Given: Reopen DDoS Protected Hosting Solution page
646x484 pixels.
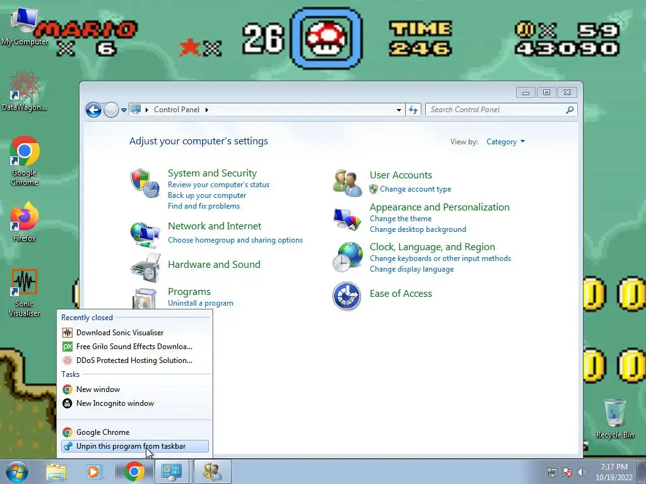Looking at the screenshot, I should tap(135, 360).
